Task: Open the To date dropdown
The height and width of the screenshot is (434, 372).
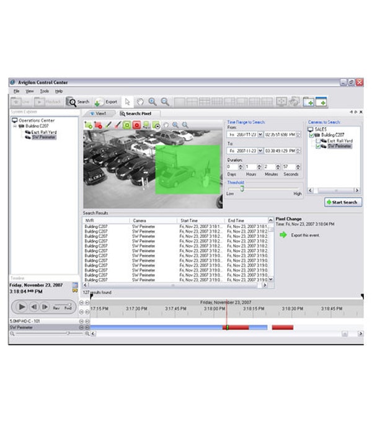Action: (260, 151)
